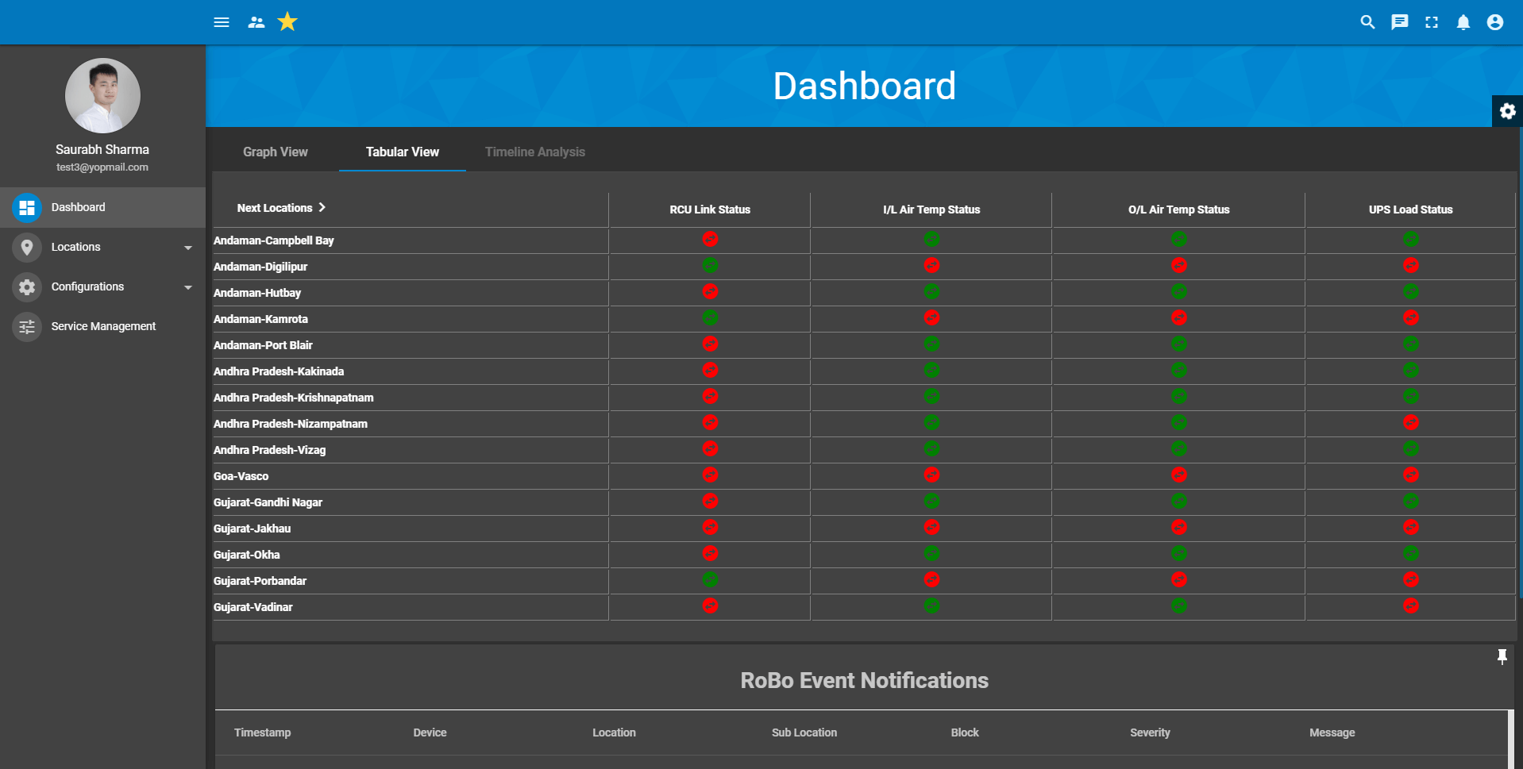Toggle fullscreen mode icon

point(1431,22)
